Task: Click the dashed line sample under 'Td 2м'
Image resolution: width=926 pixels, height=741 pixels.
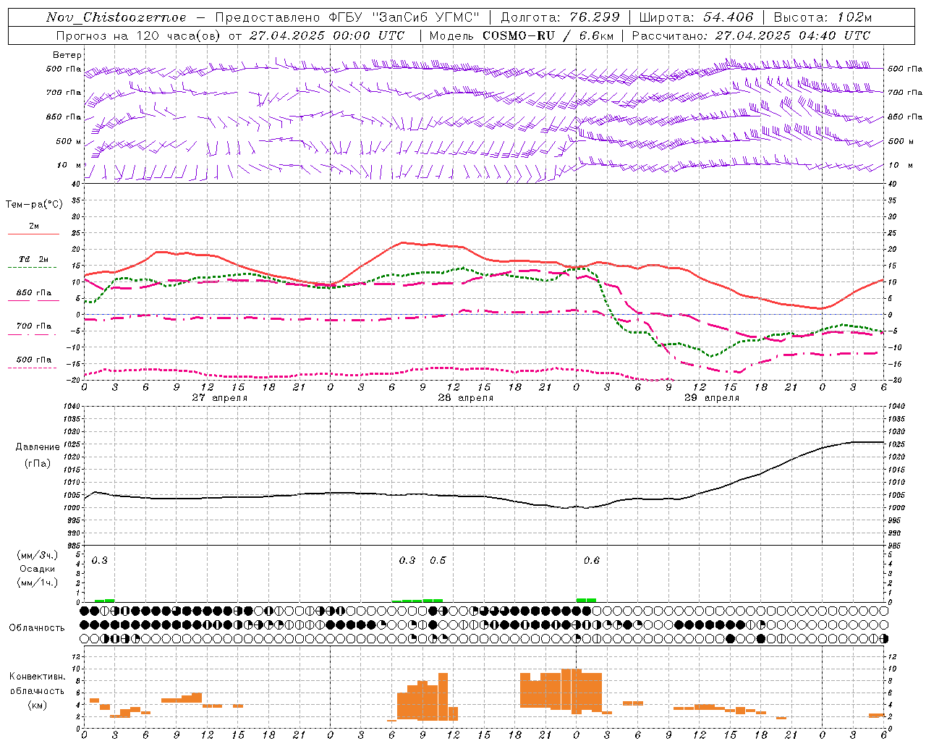Action: (x=33, y=268)
